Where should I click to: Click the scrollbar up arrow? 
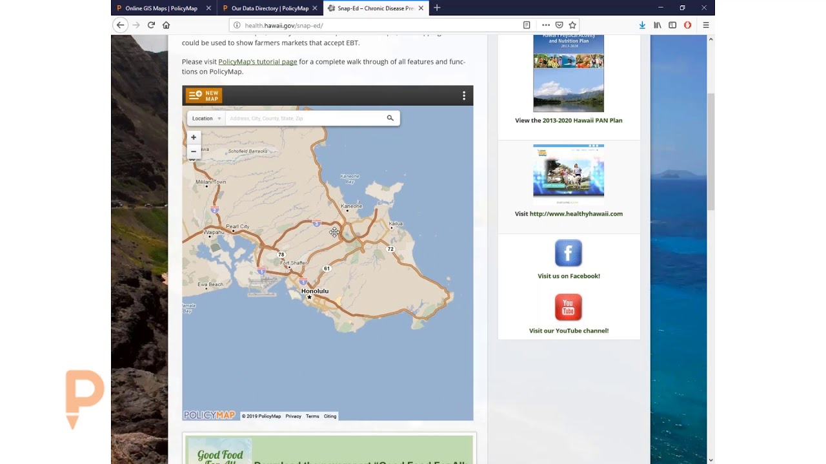[x=711, y=39]
